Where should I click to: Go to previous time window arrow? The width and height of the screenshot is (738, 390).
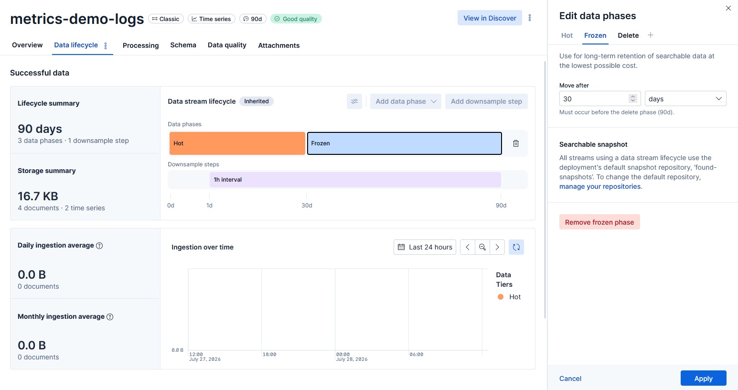(468, 247)
